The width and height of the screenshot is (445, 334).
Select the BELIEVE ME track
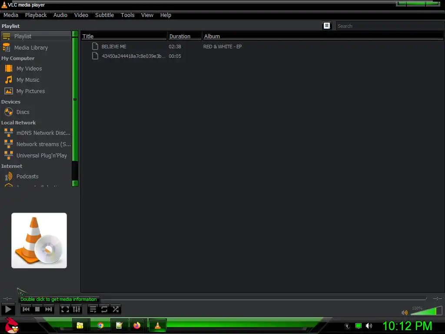click(x=114, y=47)
